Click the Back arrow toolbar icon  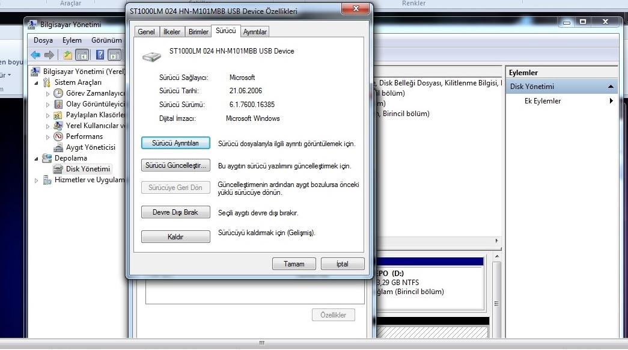click(35, 55)
